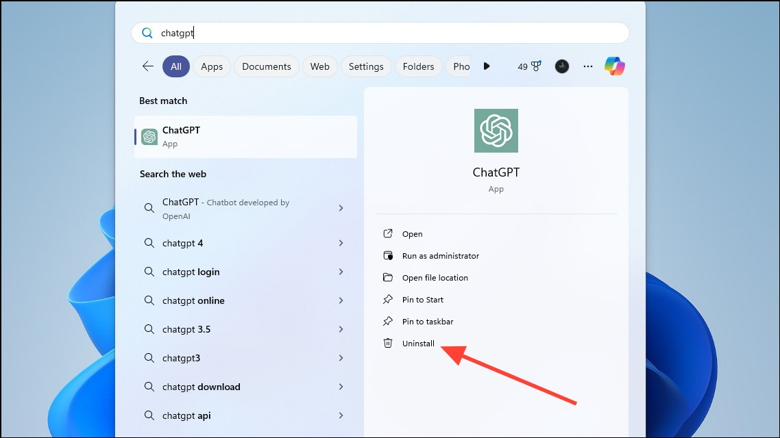Expand the chatgpt download suggestion chevron
The width and height of the screenshot is (780, 438).
pos(341,387)
